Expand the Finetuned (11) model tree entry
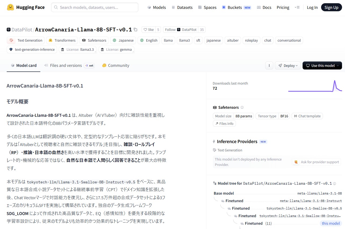The image size is (345, 229). (254, 223)
